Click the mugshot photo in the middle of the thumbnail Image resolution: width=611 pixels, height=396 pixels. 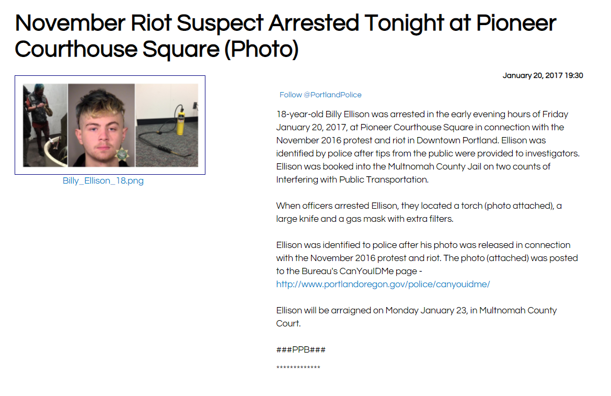tap(101, 125)
